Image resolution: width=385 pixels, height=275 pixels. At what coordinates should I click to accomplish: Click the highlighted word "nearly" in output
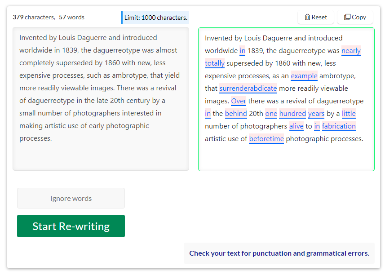351,50
